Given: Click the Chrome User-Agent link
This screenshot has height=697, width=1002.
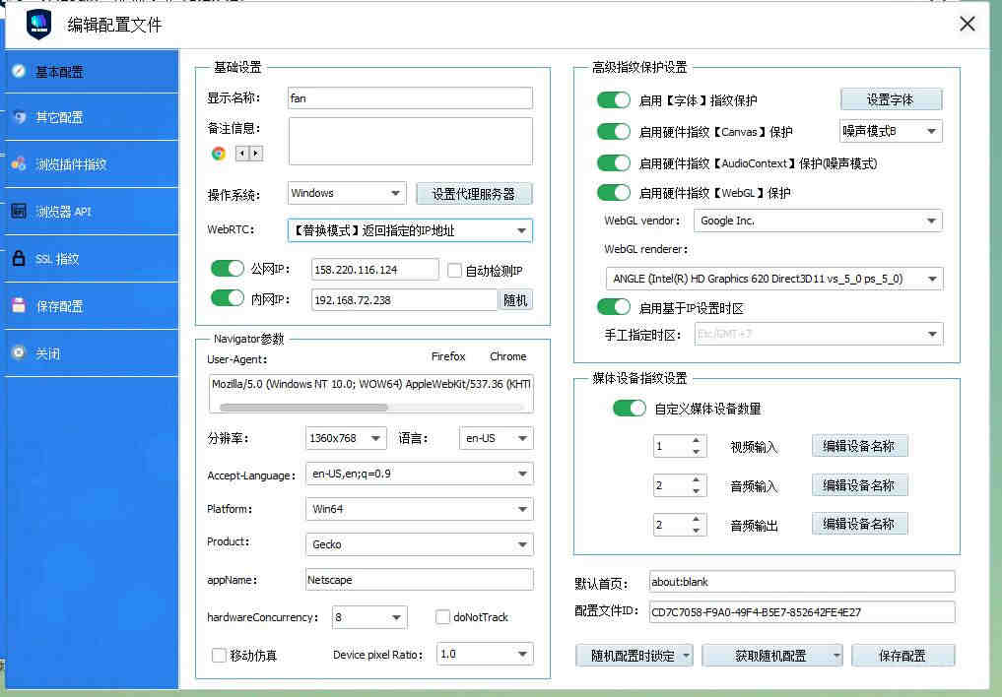Looking at the screenshot, I should click(508, 356).
